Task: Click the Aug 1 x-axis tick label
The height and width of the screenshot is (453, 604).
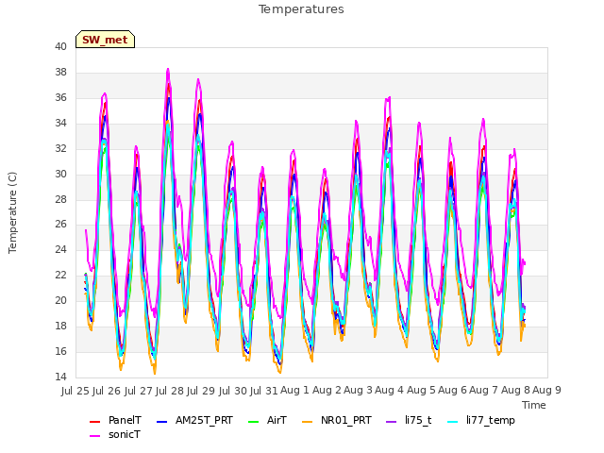Action: click(x=294, y=390)
